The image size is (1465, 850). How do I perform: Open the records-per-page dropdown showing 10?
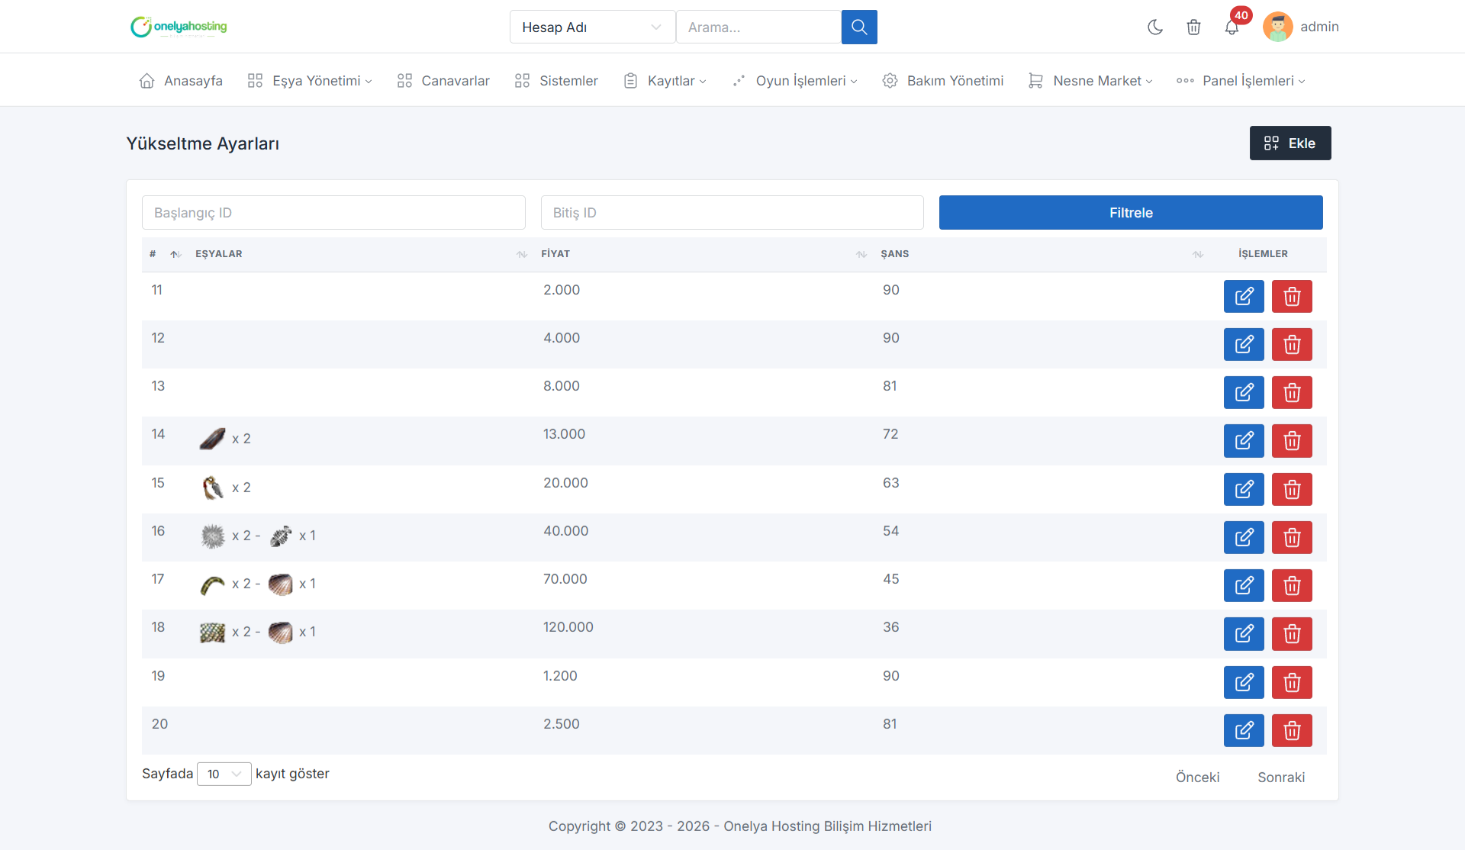pyautogui.click(x=224, y=774)
